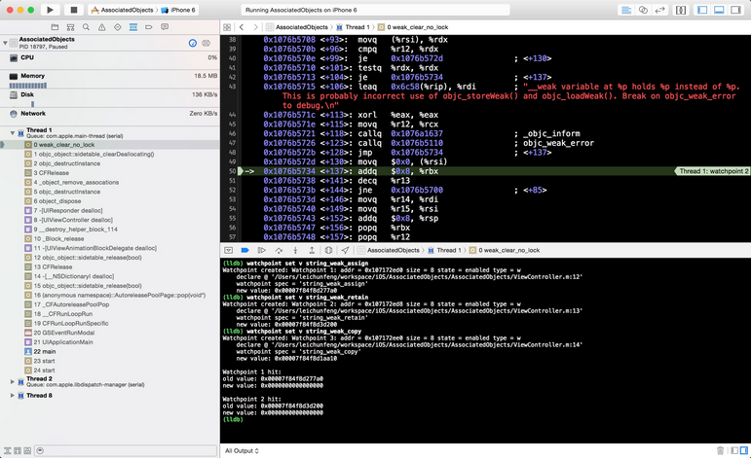Toggle the Debug area panel visibility
This screenshot has width=752, height=460.
[719, 10]
